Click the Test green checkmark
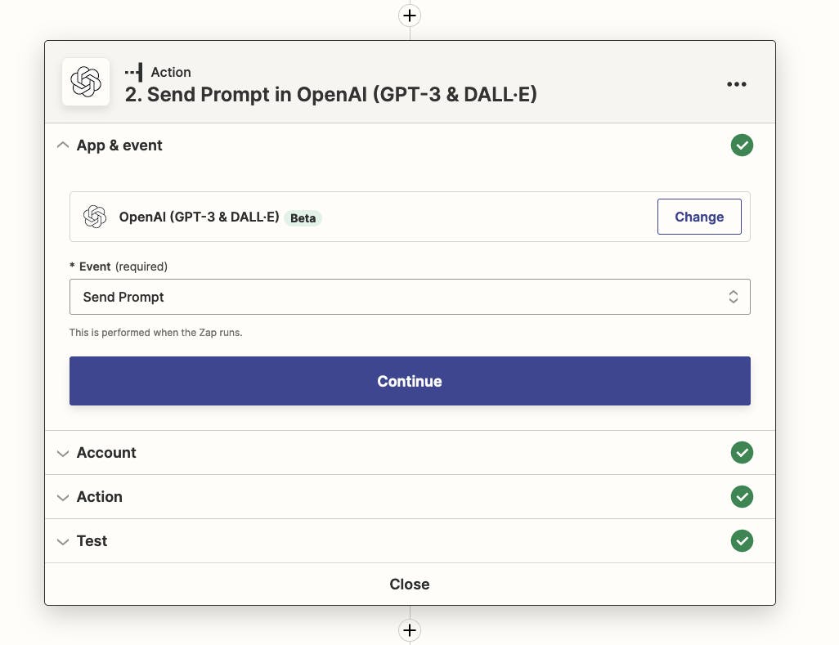The height and width of the screenshot is (645, 839). pos(742,540)
